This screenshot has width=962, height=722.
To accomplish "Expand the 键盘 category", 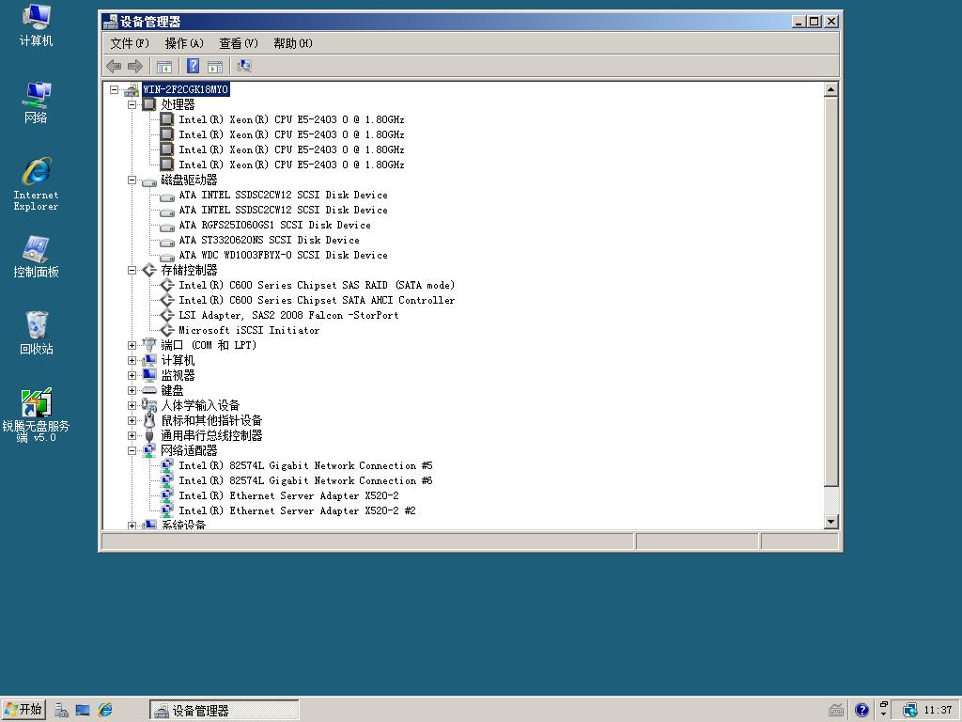I will pos(132,390).
